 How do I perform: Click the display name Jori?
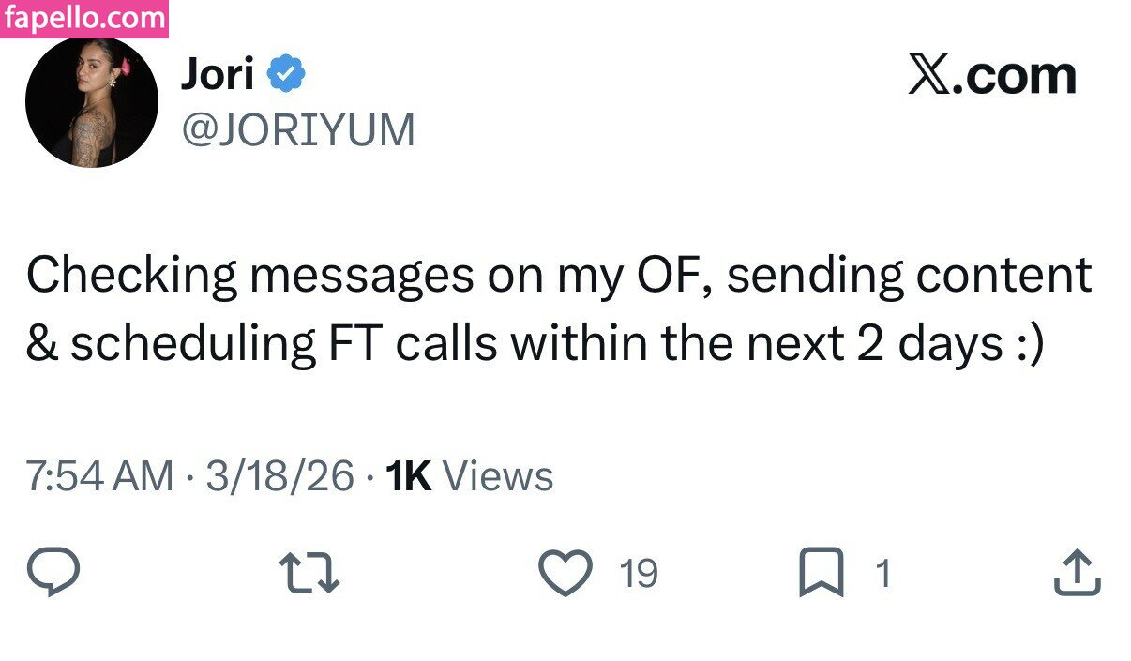pos(218,74)
